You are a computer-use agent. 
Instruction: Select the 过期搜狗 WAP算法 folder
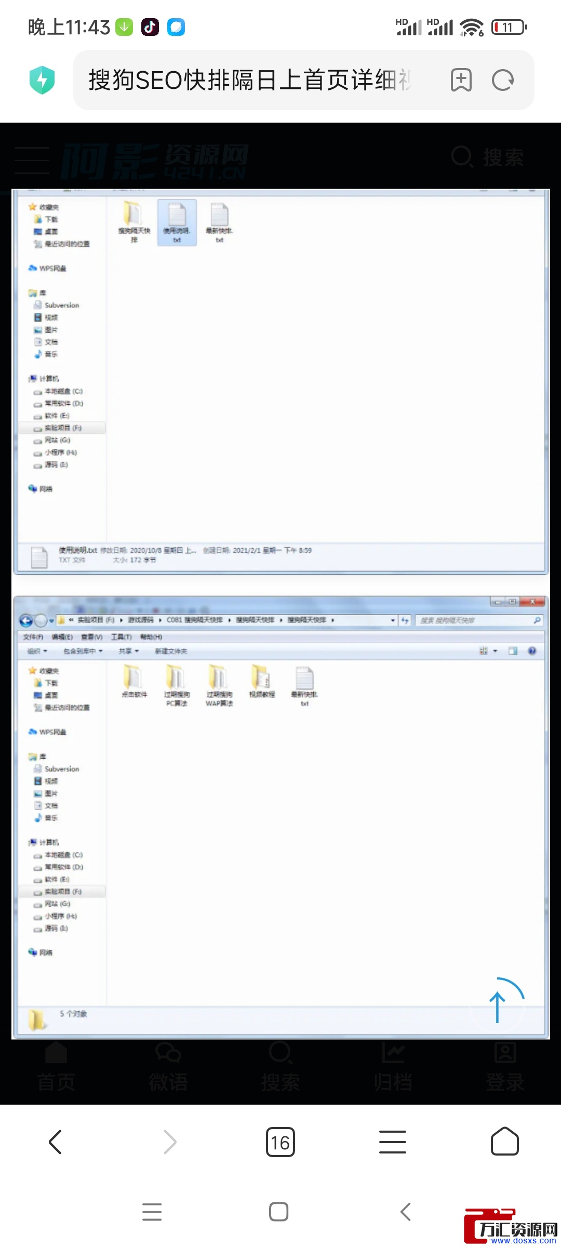219,685
